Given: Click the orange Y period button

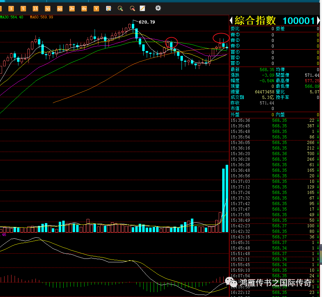Looking at the screenshot, I should (96, 9).
